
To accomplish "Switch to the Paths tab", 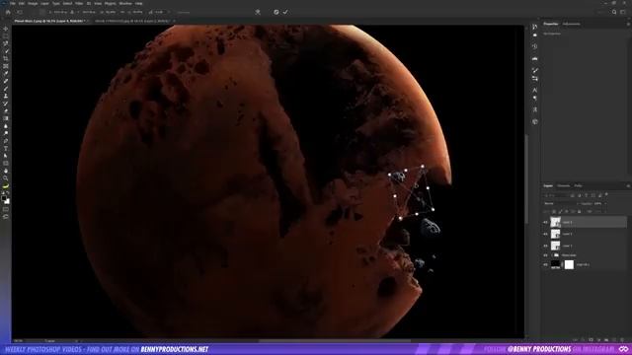I will (578, 186).
